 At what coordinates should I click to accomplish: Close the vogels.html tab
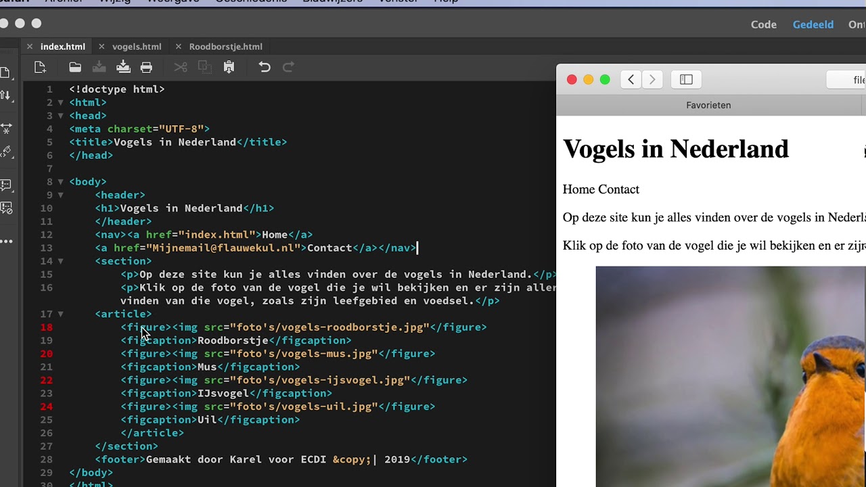[x=101, y=47]
